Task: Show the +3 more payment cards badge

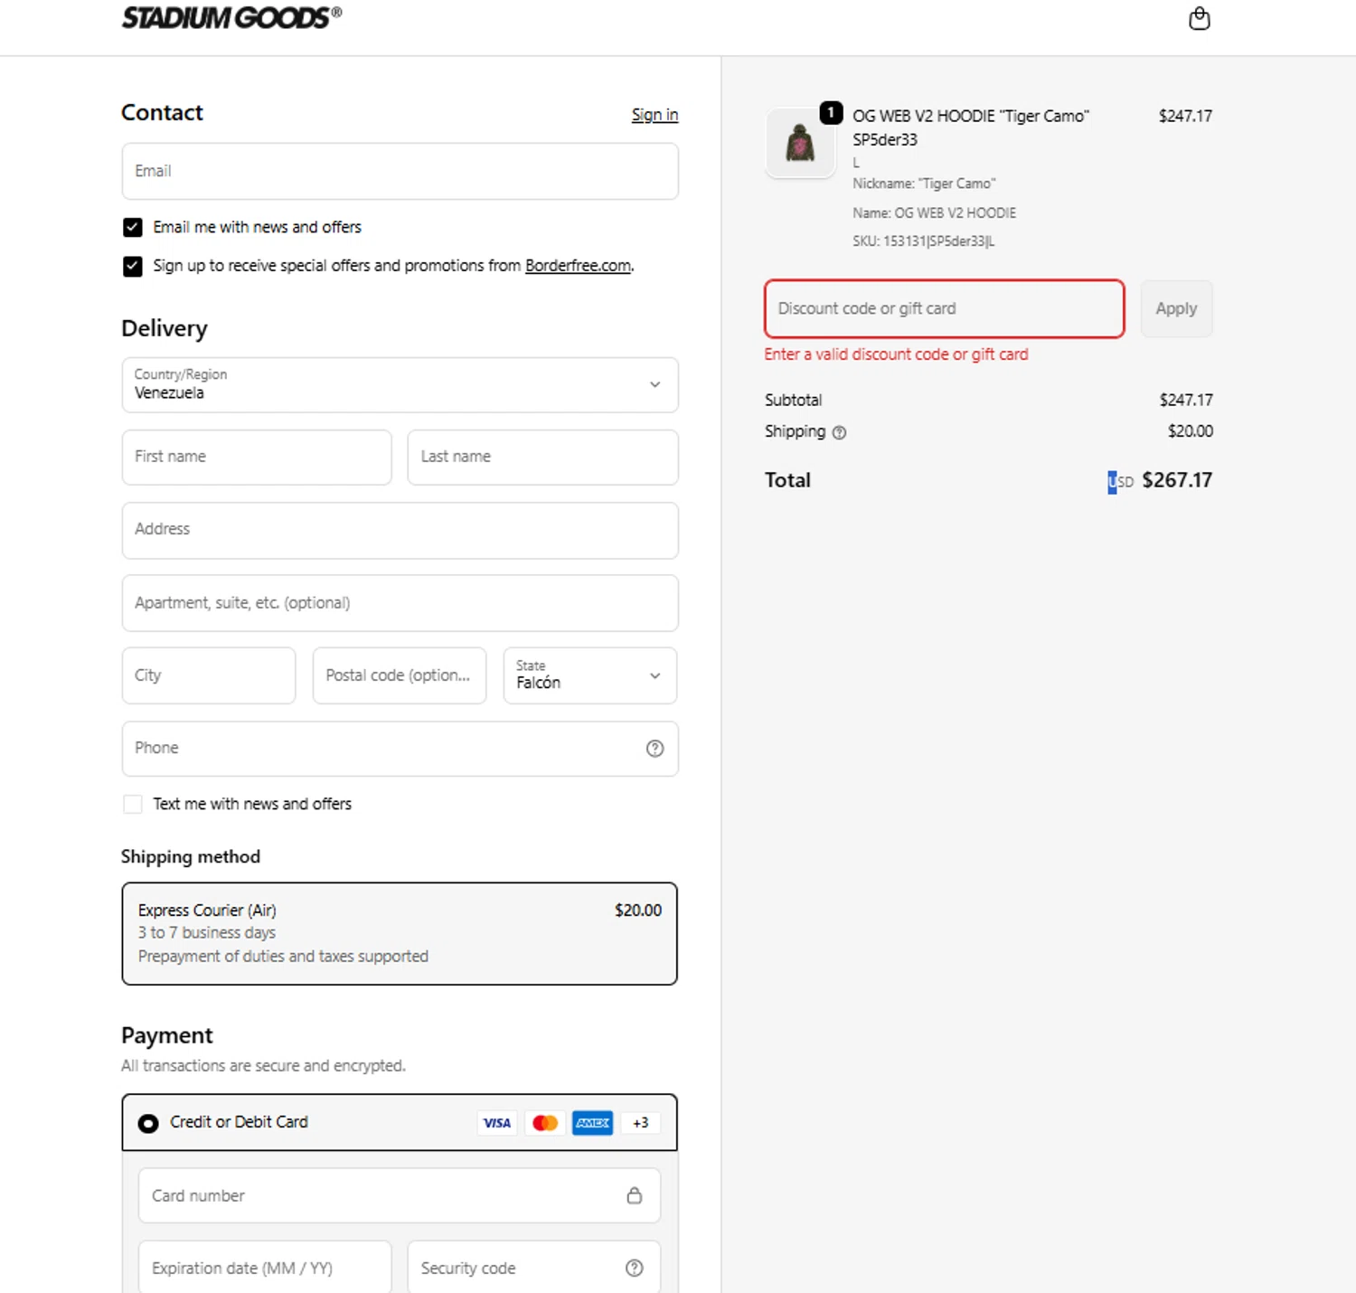Action: [640, 1123]
